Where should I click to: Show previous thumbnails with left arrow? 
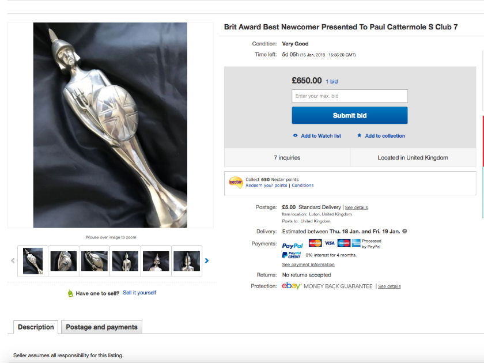click(x=13, y=260)
